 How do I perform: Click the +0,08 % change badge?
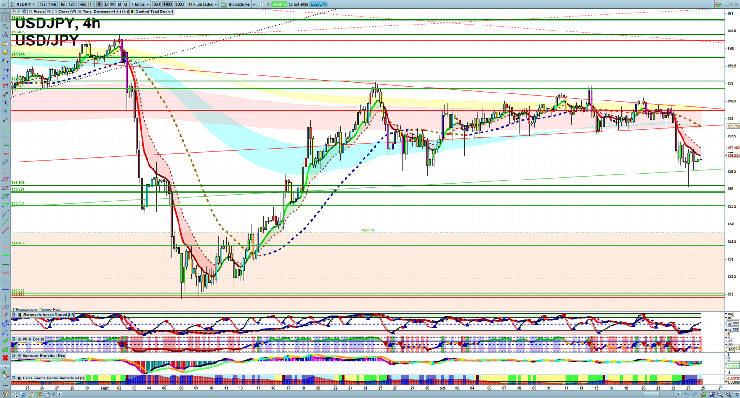point(279,4)
